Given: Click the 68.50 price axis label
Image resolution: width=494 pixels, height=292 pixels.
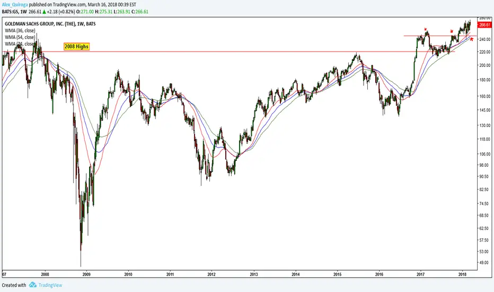Looking at the screenshot, I should coord(484,216).
